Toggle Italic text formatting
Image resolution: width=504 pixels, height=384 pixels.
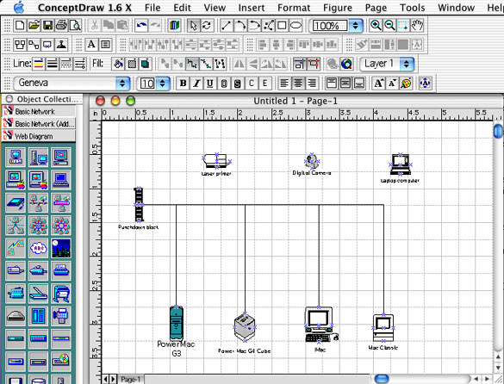[196, 84]
